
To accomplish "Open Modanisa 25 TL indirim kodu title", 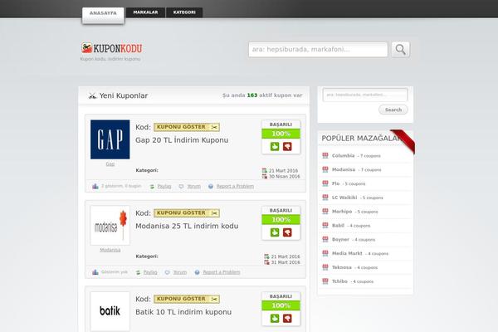I will coord(187,226).
